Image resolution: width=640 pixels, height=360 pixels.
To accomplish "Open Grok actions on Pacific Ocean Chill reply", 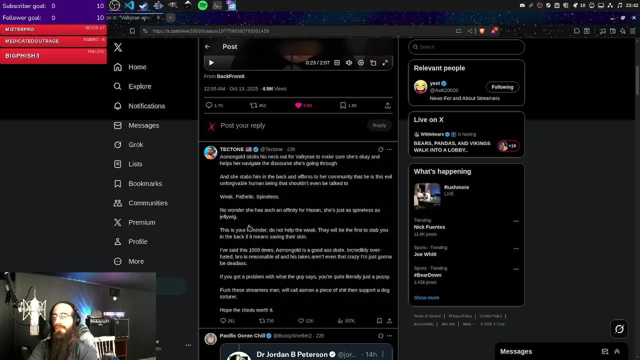I will 380,336.
